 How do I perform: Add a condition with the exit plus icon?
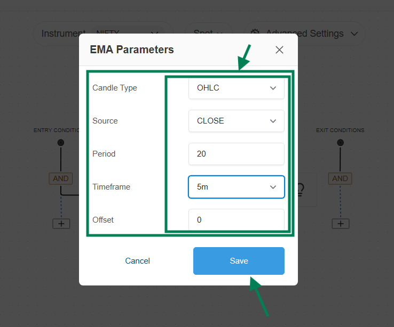[341, 224]
